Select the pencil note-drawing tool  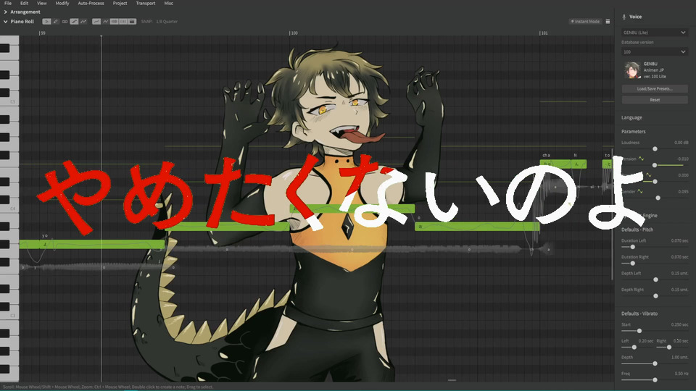(56, 21)
